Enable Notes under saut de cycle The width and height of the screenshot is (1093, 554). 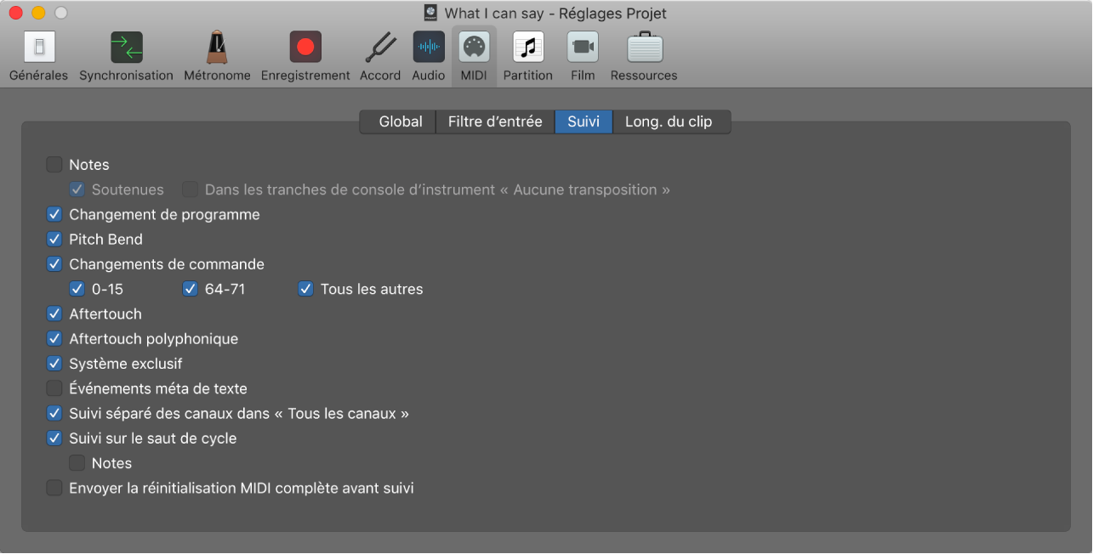tap(77, 463)
